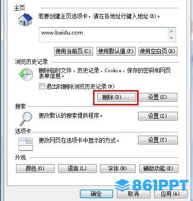Confirm with the 确定 button
This screenshot has width=193, height=201.
point(96,194)
